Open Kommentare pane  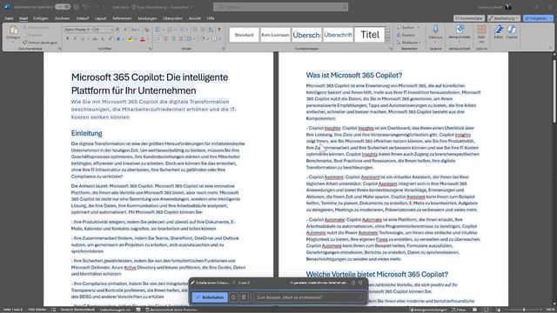(x=469, y=18)
